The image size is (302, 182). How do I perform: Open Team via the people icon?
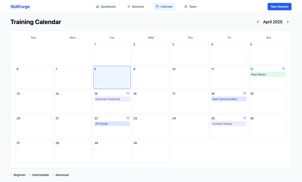185,6
